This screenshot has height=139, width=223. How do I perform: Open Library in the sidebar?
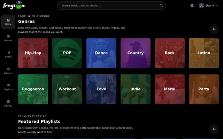pyautogui.click(x=8, y=104)
